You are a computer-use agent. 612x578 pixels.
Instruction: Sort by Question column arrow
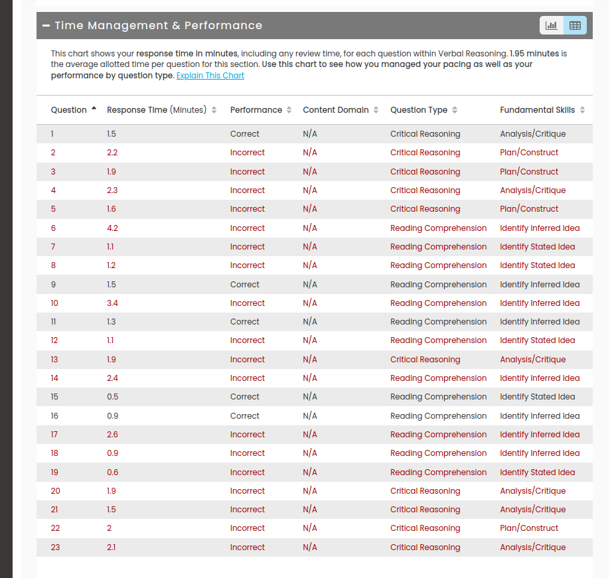94,109
